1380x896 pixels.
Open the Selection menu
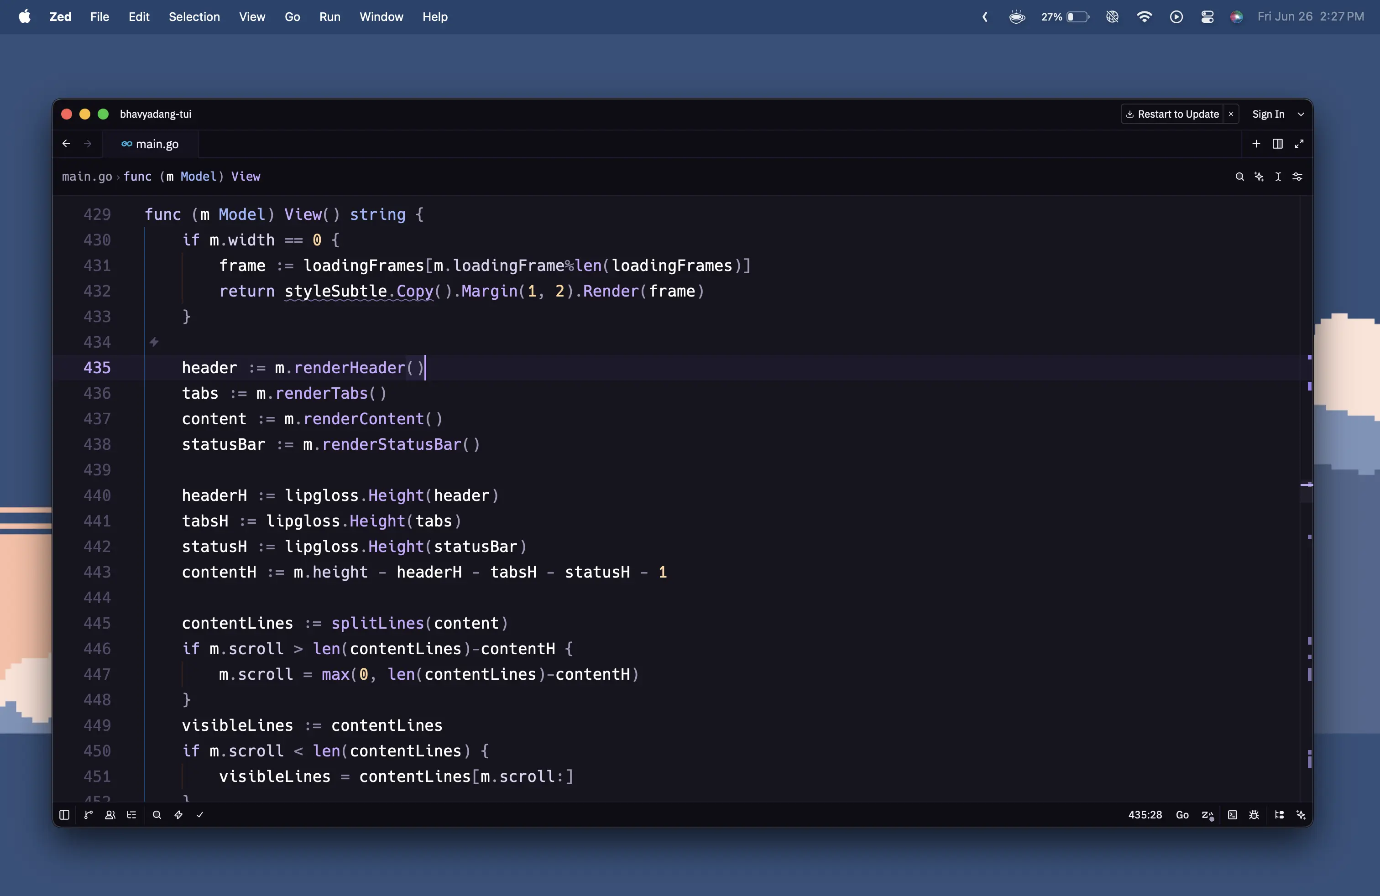(x=194, y=17)
